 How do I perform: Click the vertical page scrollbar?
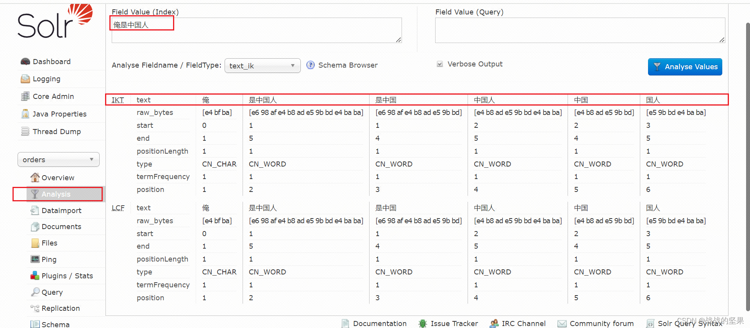[x=747, y=166]
